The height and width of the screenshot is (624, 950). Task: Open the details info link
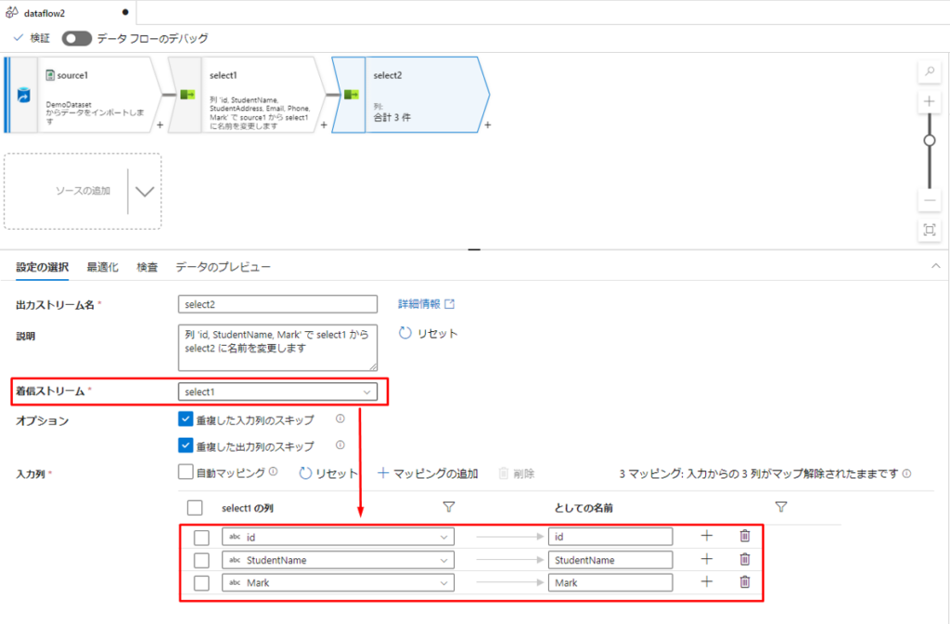coord(426,304)
